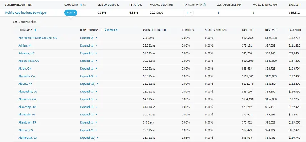
Task: Click the HIRING COMPANIES column header
Action: tap(91, 30)
